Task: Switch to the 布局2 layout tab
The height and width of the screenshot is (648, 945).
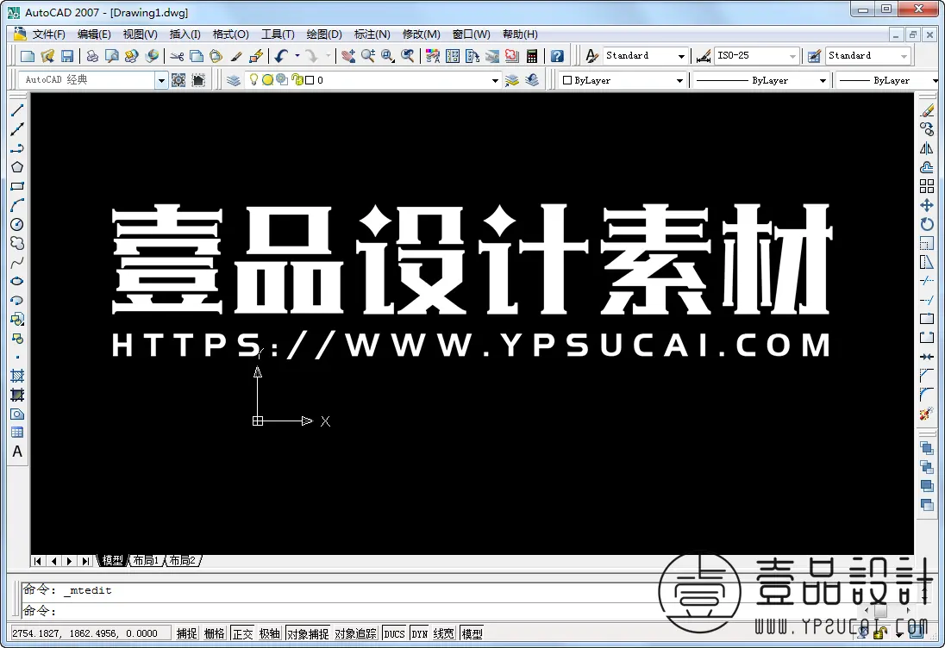Action: [x=183, y=561]
